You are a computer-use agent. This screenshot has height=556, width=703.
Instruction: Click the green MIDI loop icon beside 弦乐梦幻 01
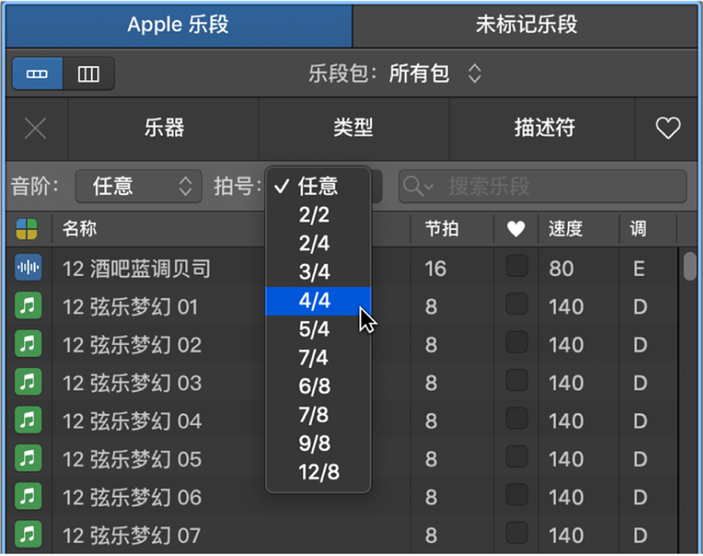coord(27,306)
